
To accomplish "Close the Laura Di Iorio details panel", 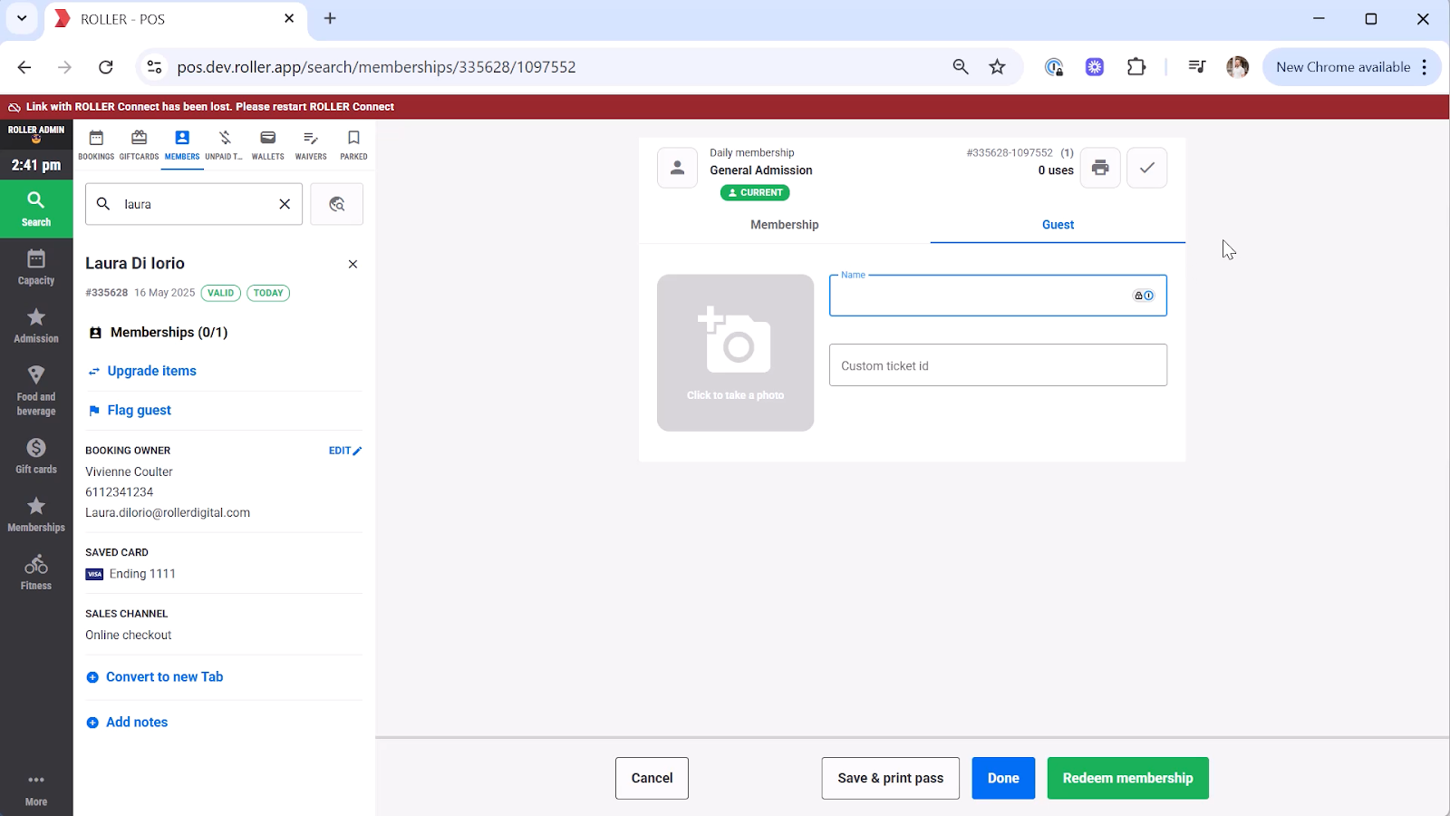I will 353,264.
